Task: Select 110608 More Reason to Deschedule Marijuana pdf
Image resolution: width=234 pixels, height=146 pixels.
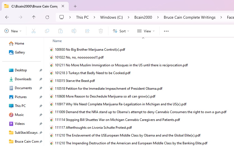Action: [x=105, y=96]
